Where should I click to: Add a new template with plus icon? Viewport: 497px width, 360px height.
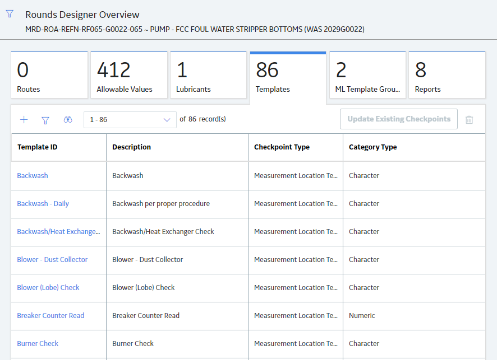pos(24,120)
